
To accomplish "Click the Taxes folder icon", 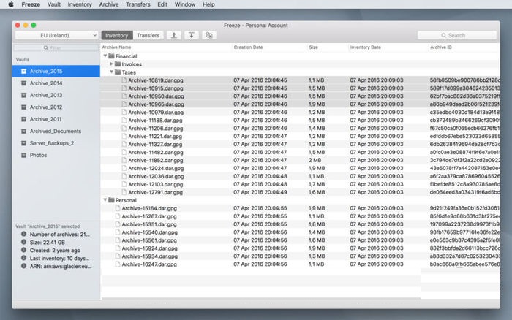I will pyautogui.click(x=118, y=72).
